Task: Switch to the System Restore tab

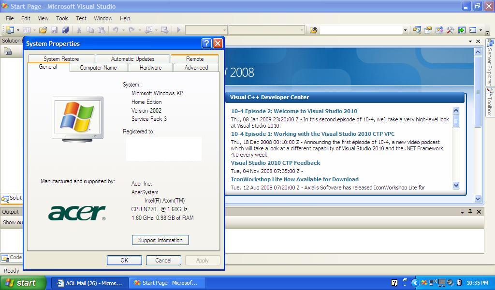Action: 61,58
